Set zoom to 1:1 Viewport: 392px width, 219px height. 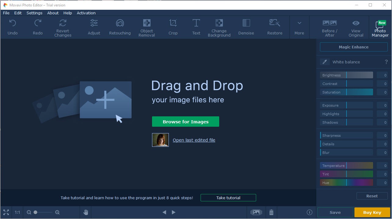point(17,212)
